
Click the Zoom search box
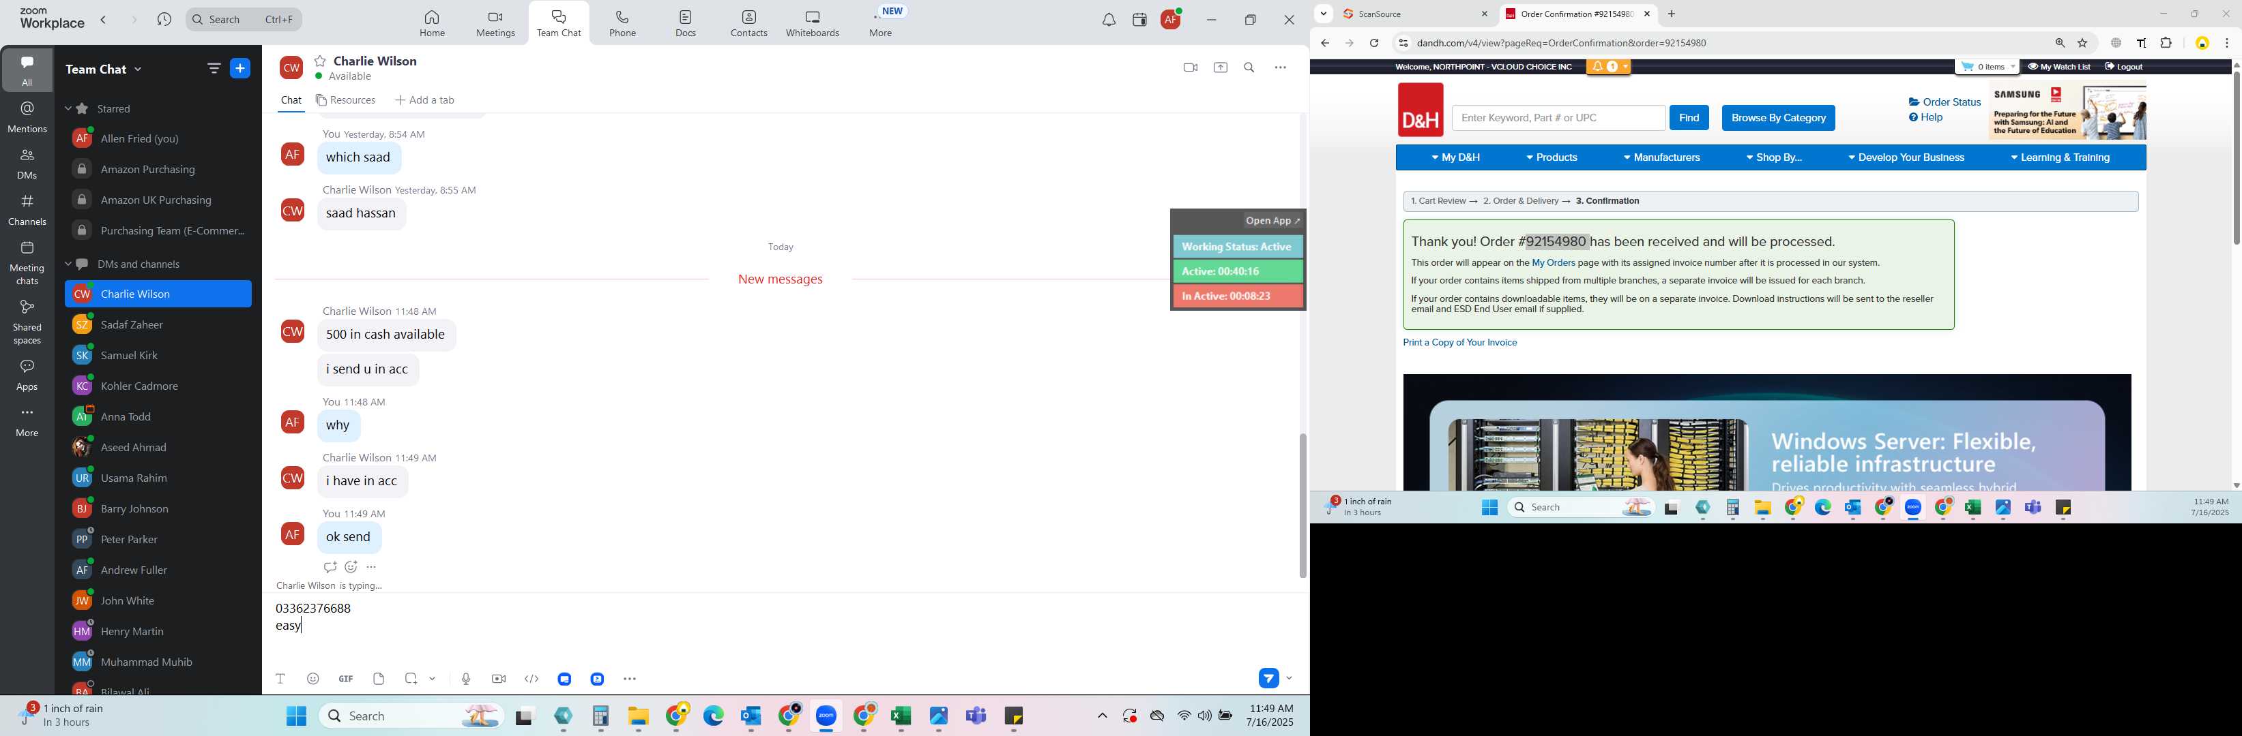coord(244,19)
